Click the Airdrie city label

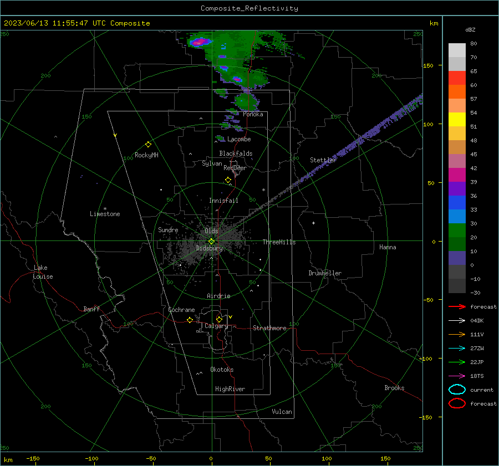click(x=218, y=296)
